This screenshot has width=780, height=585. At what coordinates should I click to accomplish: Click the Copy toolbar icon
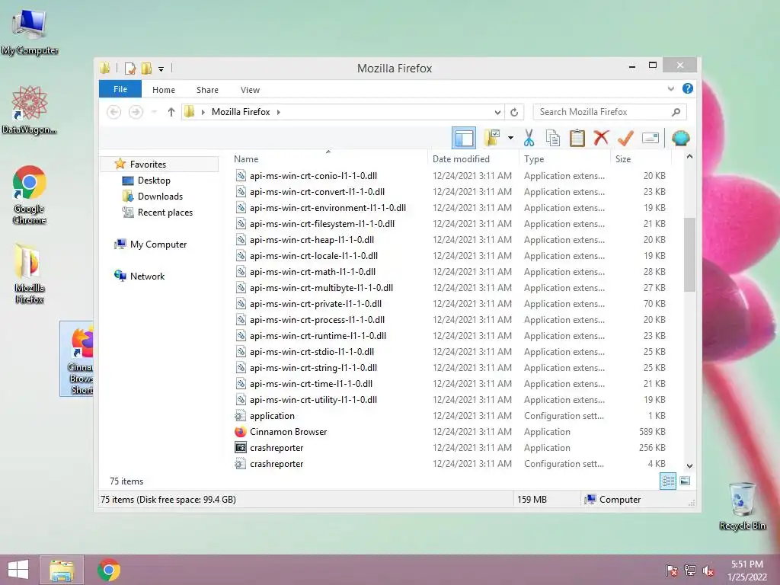553,138
